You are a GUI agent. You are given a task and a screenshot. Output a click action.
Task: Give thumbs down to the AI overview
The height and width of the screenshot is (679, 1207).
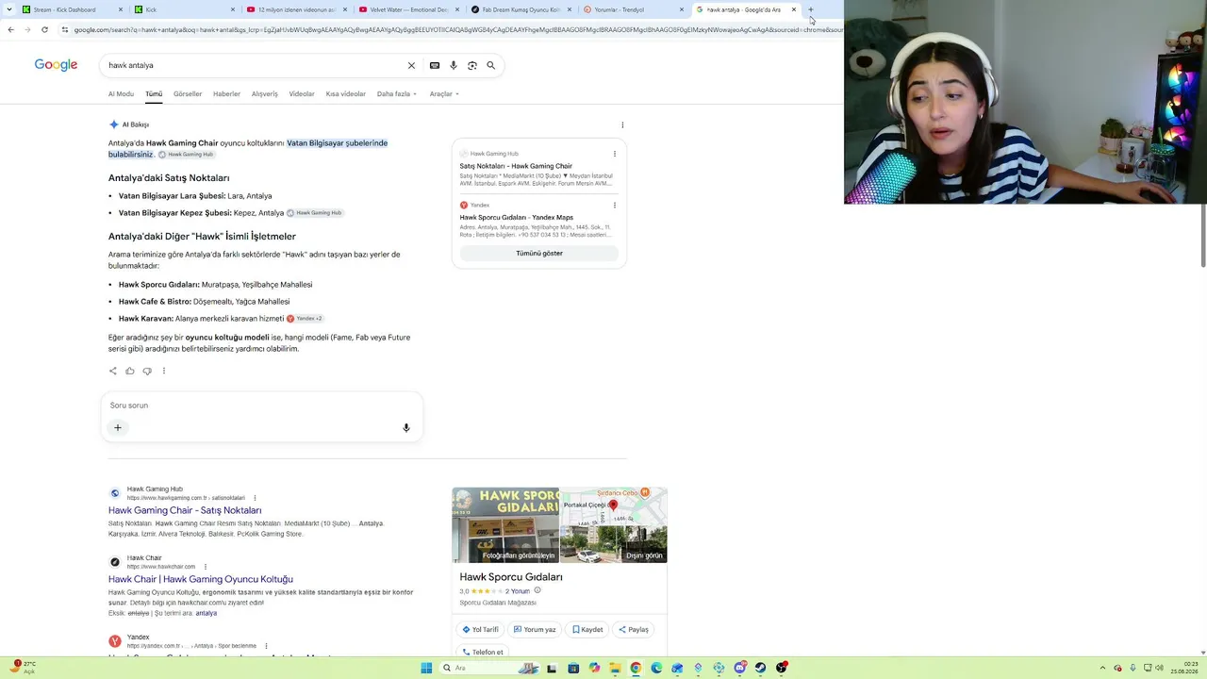click(147, 371)
